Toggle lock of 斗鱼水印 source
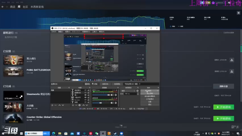Screen dimensions: 242x136 tap(88, 97)
